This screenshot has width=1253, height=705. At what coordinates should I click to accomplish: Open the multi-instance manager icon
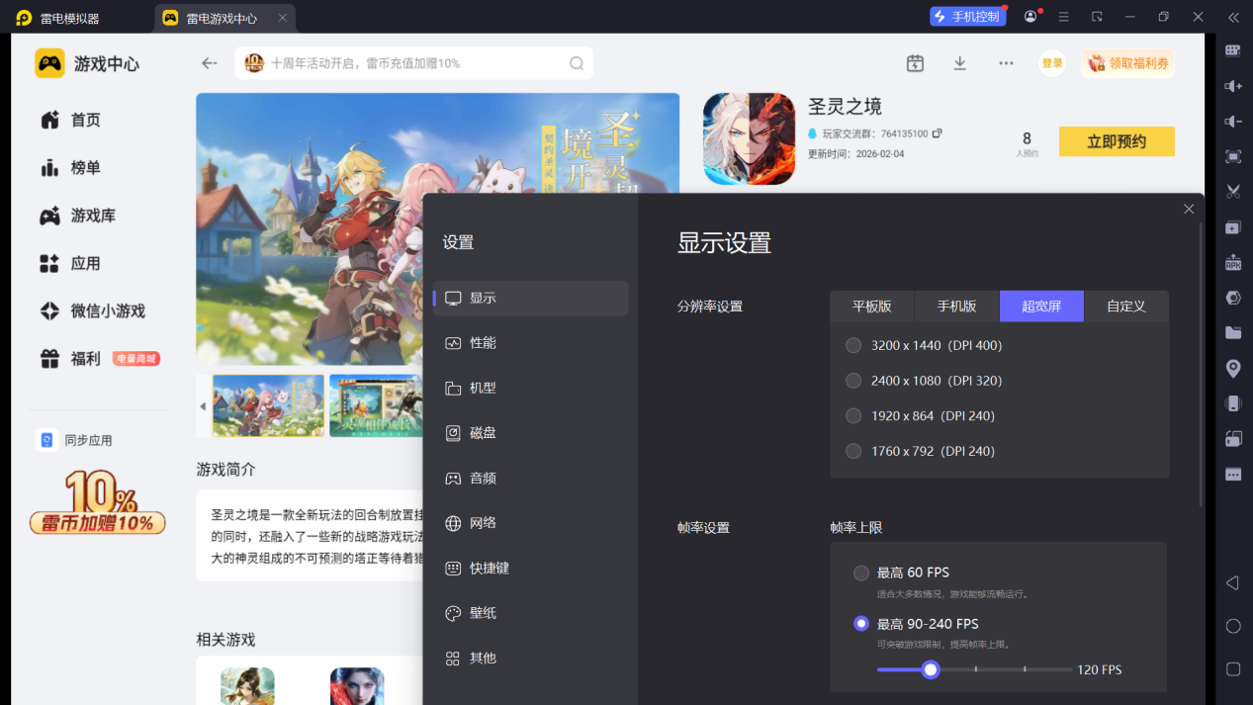tap(1231, 226)
